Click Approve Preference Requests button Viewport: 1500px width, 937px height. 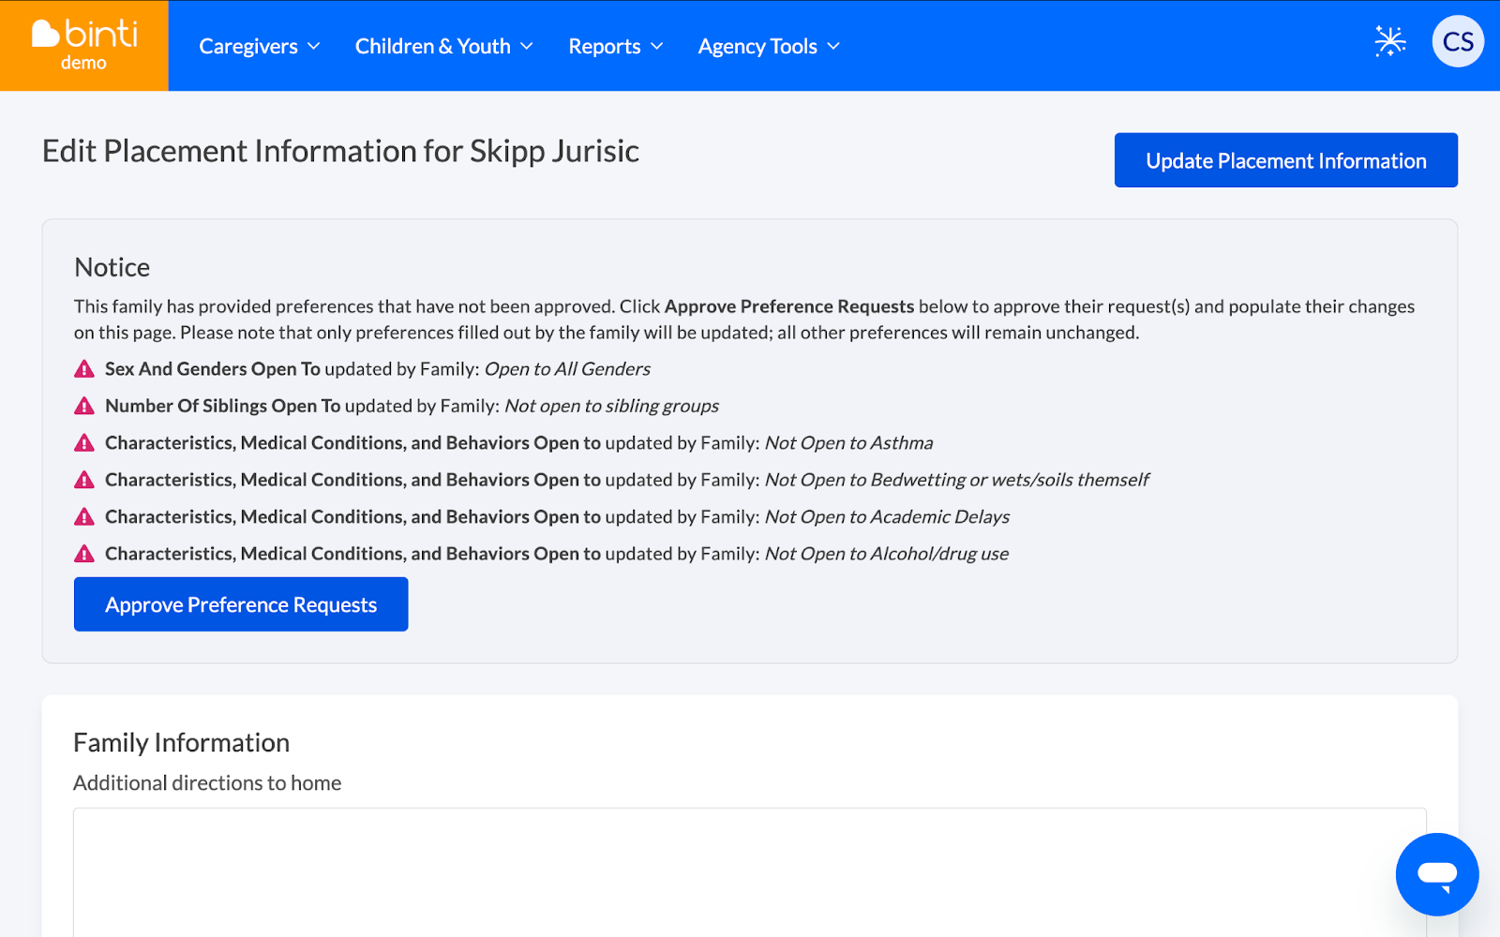pyautogui.click(x=241, y=604)
